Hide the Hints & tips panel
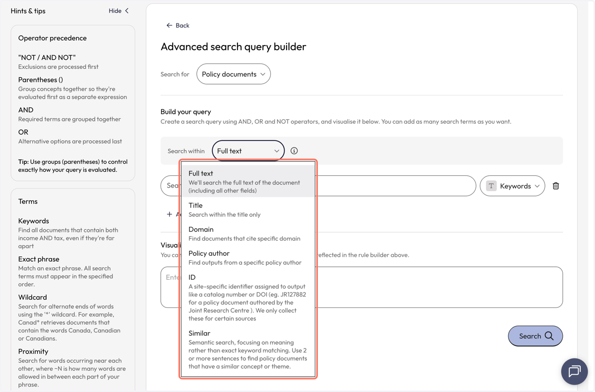Image resolution: width=595 pixels, height=392 pixels. click(119, 11)
